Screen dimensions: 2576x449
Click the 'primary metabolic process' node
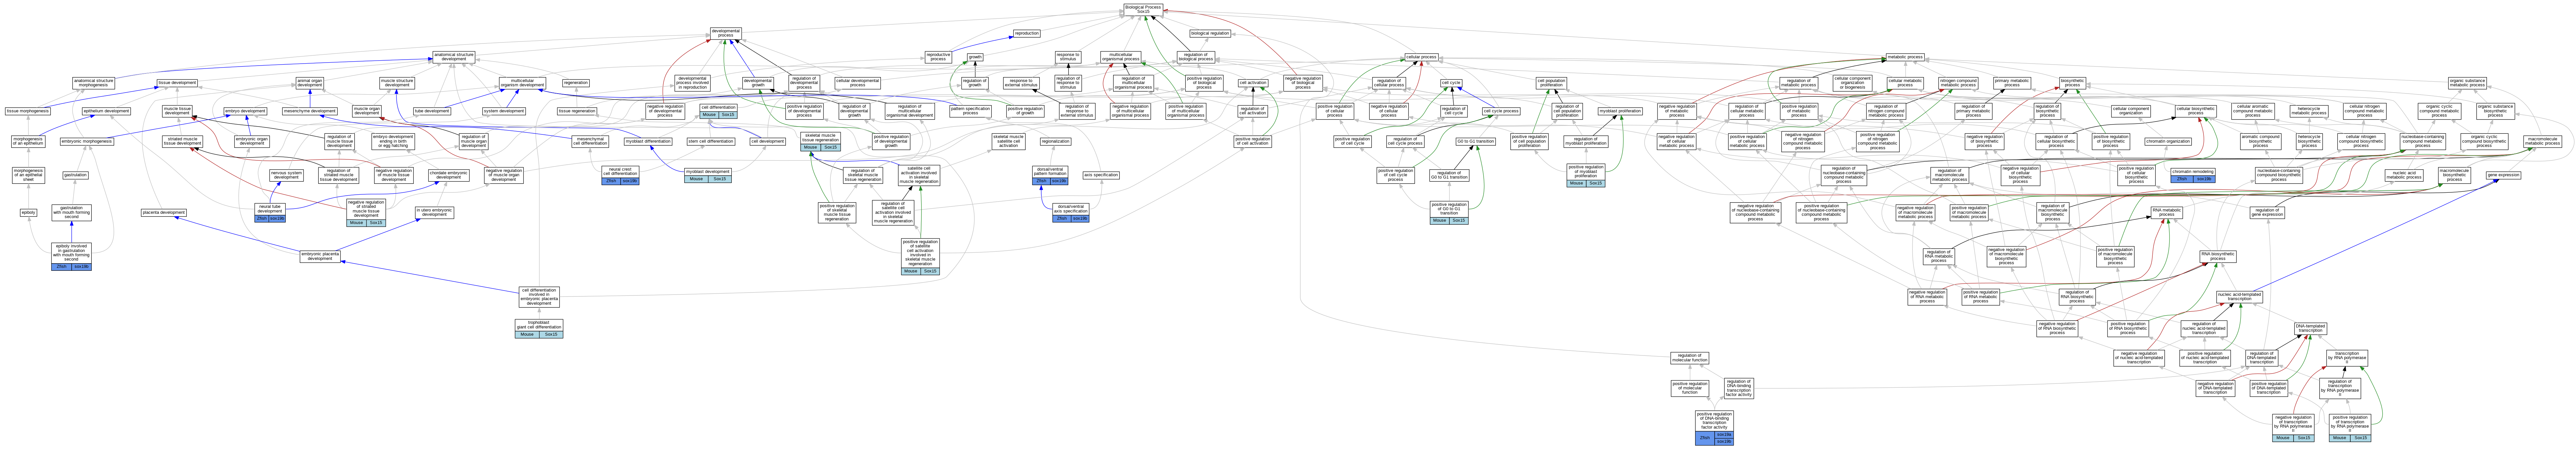coord(2011,83)
